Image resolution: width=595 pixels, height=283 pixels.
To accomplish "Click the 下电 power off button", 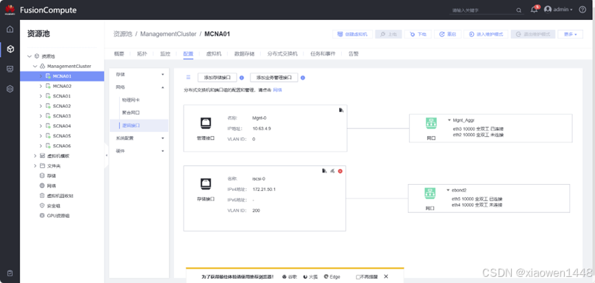I will click(418, 34).
